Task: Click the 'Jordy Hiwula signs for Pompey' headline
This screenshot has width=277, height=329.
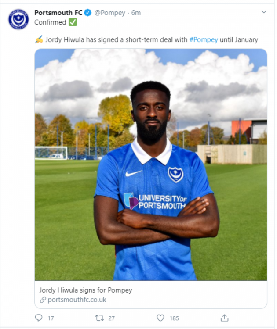Action: point(86,290)
